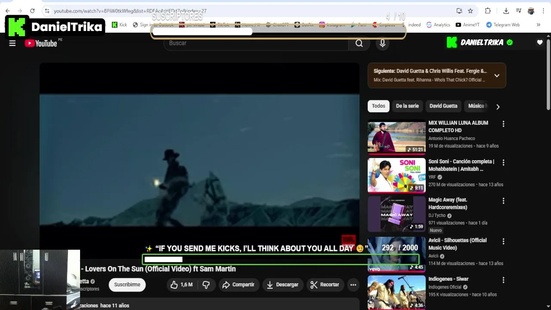Screen dimensions: 551x310
Task: Open options for Soni Soni video
Action: [503, 163]
